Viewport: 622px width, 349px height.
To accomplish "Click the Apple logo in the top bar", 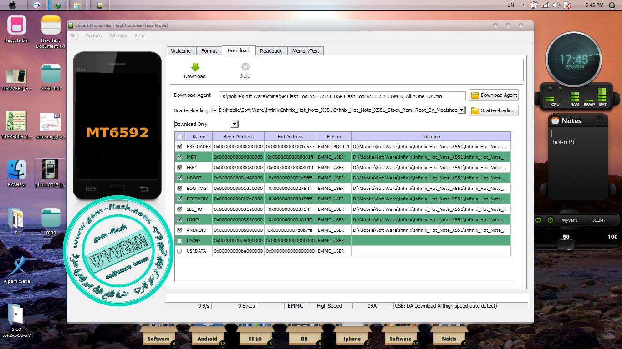I will point(12,5).
